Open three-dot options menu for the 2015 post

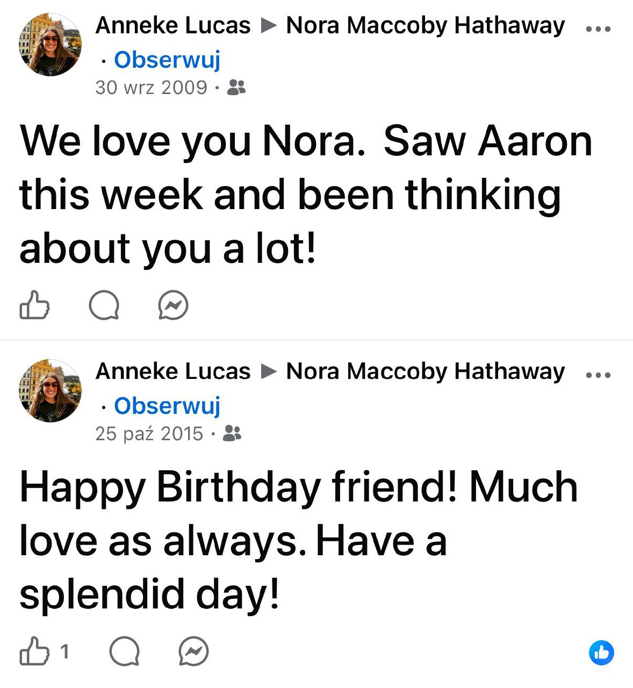pos(598,375)
